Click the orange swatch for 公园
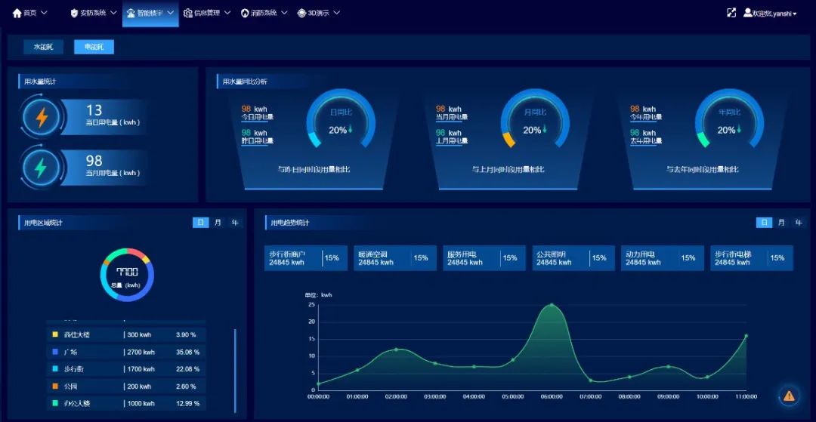The height and width of the screenshot is (422, 816). (55, 386)
